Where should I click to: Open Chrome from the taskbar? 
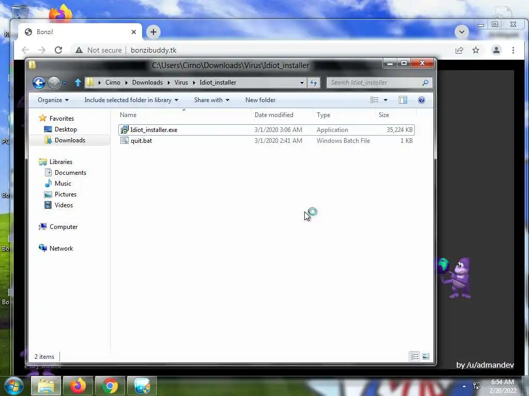click(110, 386)
